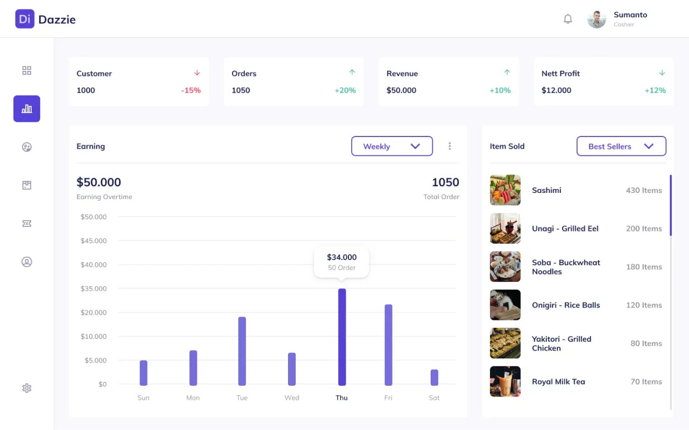The image size is (689, 430).
Task: Click the 430 Items count
Action: [x=644, y=190]
